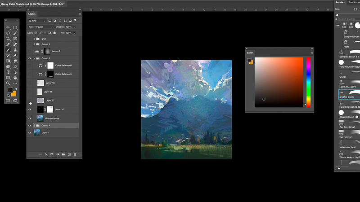Toggle Quick Mask mode
The width and height of the screenshot is (360, 202).
8,101
